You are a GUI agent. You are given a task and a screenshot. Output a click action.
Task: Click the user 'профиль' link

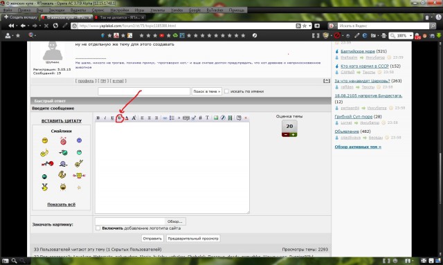pos(86,81)
